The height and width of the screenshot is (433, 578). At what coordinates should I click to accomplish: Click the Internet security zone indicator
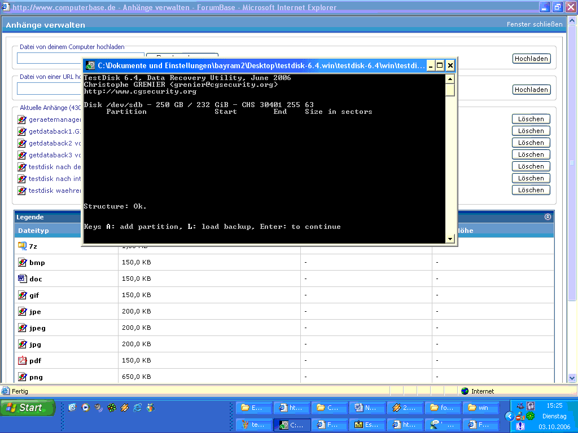pyautogui.click(x=478, y=391)
